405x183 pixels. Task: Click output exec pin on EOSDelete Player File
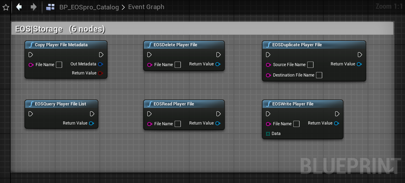click(x=219, y=55)
